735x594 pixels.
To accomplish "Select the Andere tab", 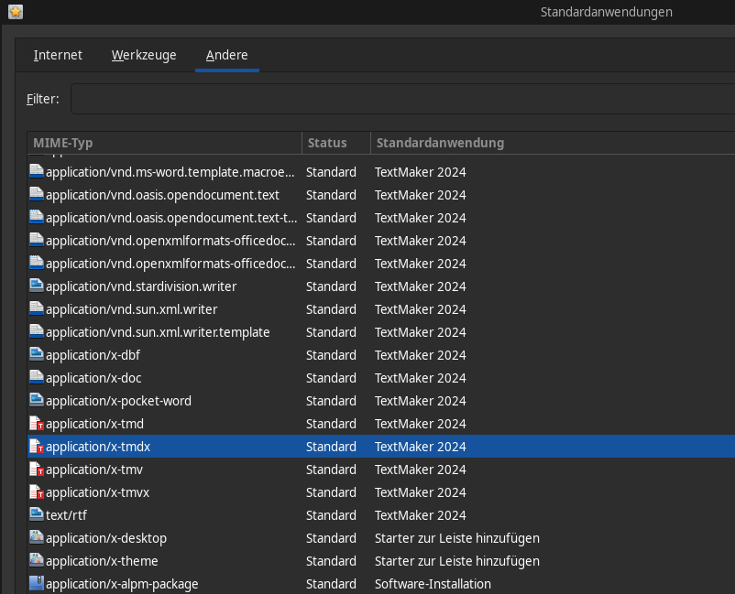I will point(226,56).
